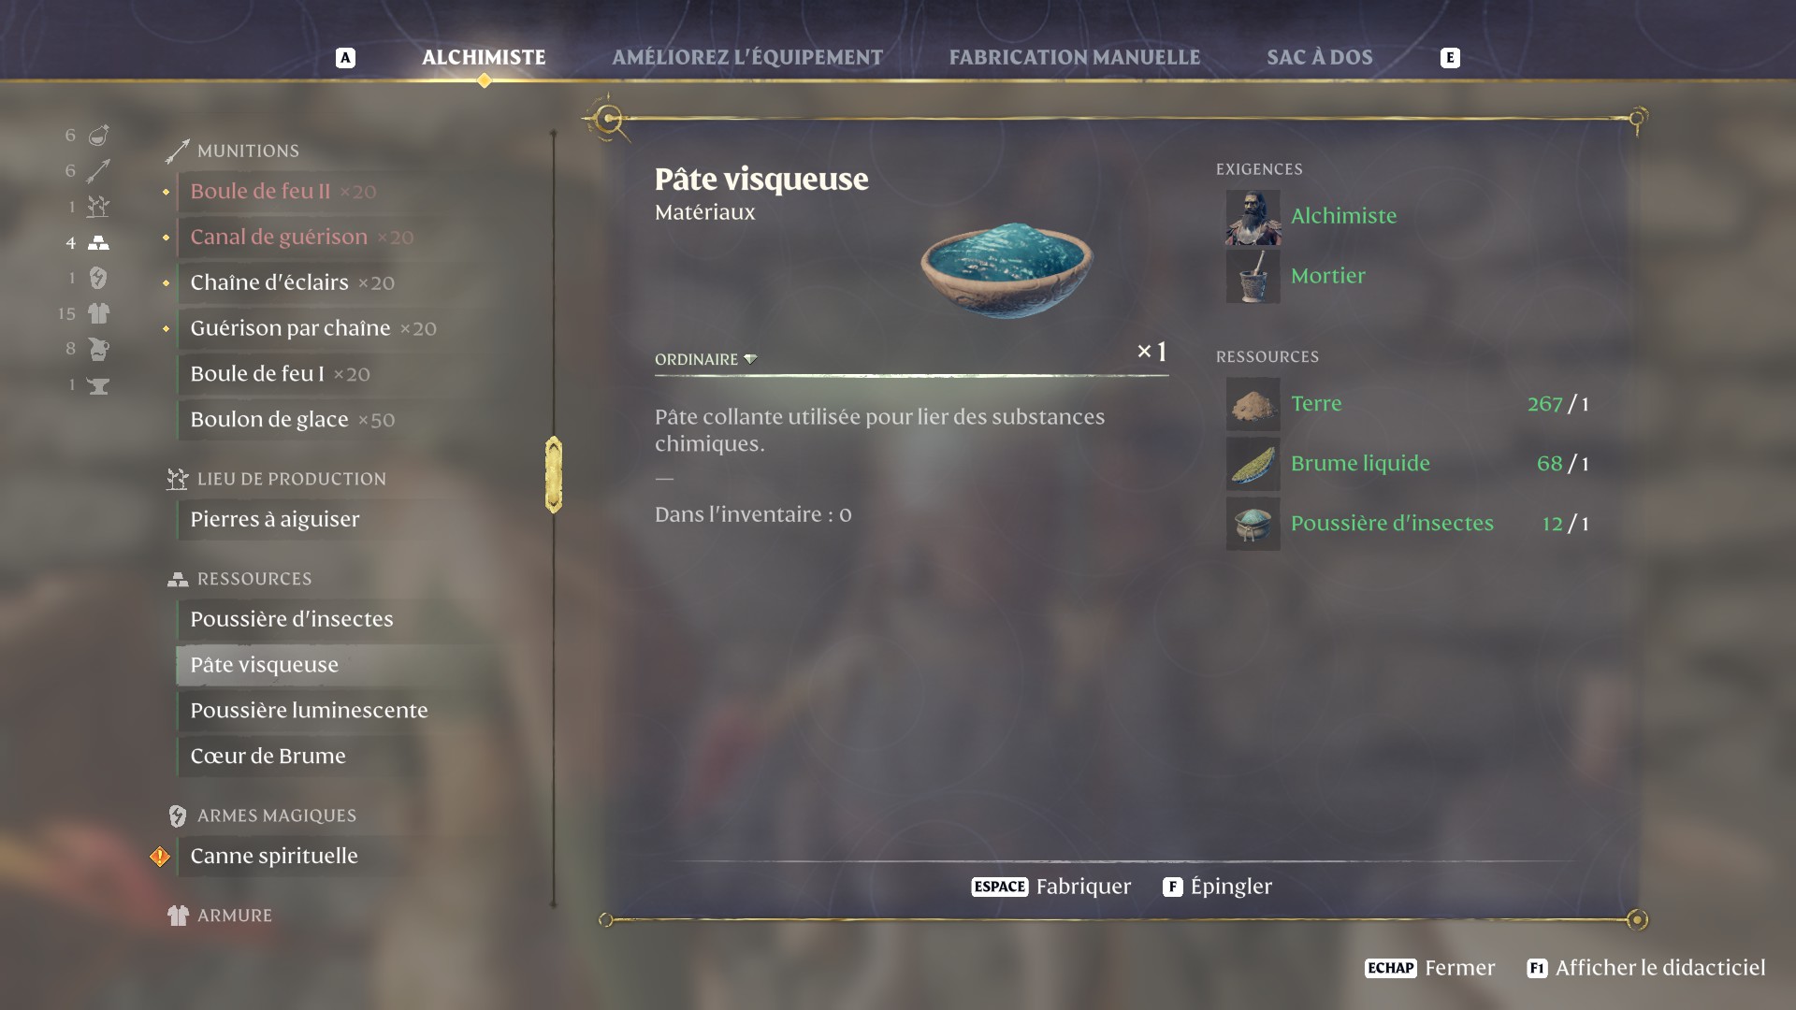
Task: Open the ORDINAIRE quality dropdown
Action: [x=706, y=359]
